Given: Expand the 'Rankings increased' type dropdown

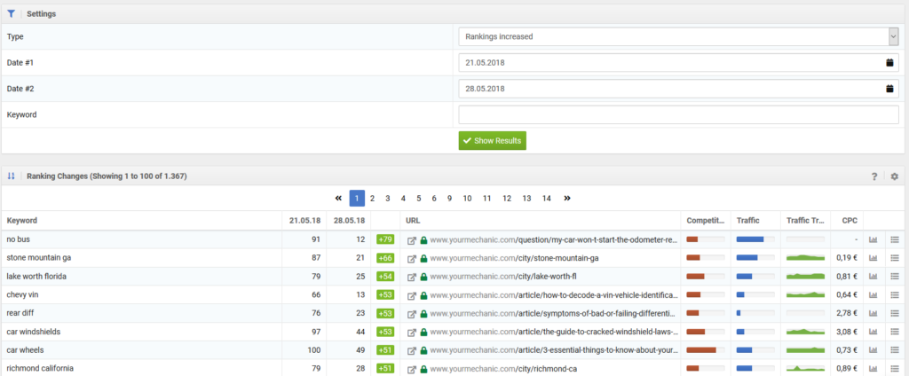Looking at the screenshot, I should [x=893, y=36].
